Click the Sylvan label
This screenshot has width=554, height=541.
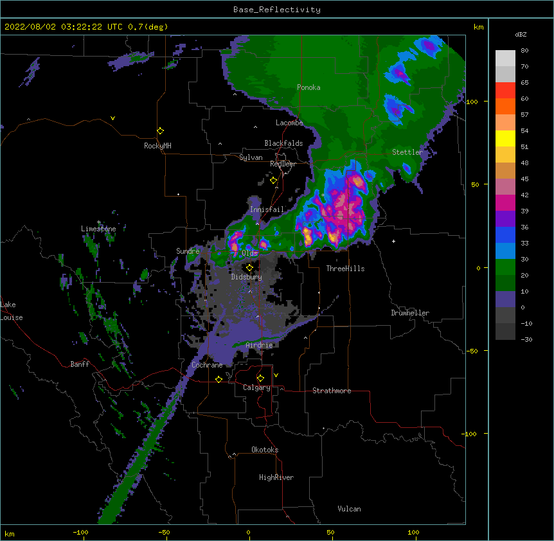[x=251, y=157]
